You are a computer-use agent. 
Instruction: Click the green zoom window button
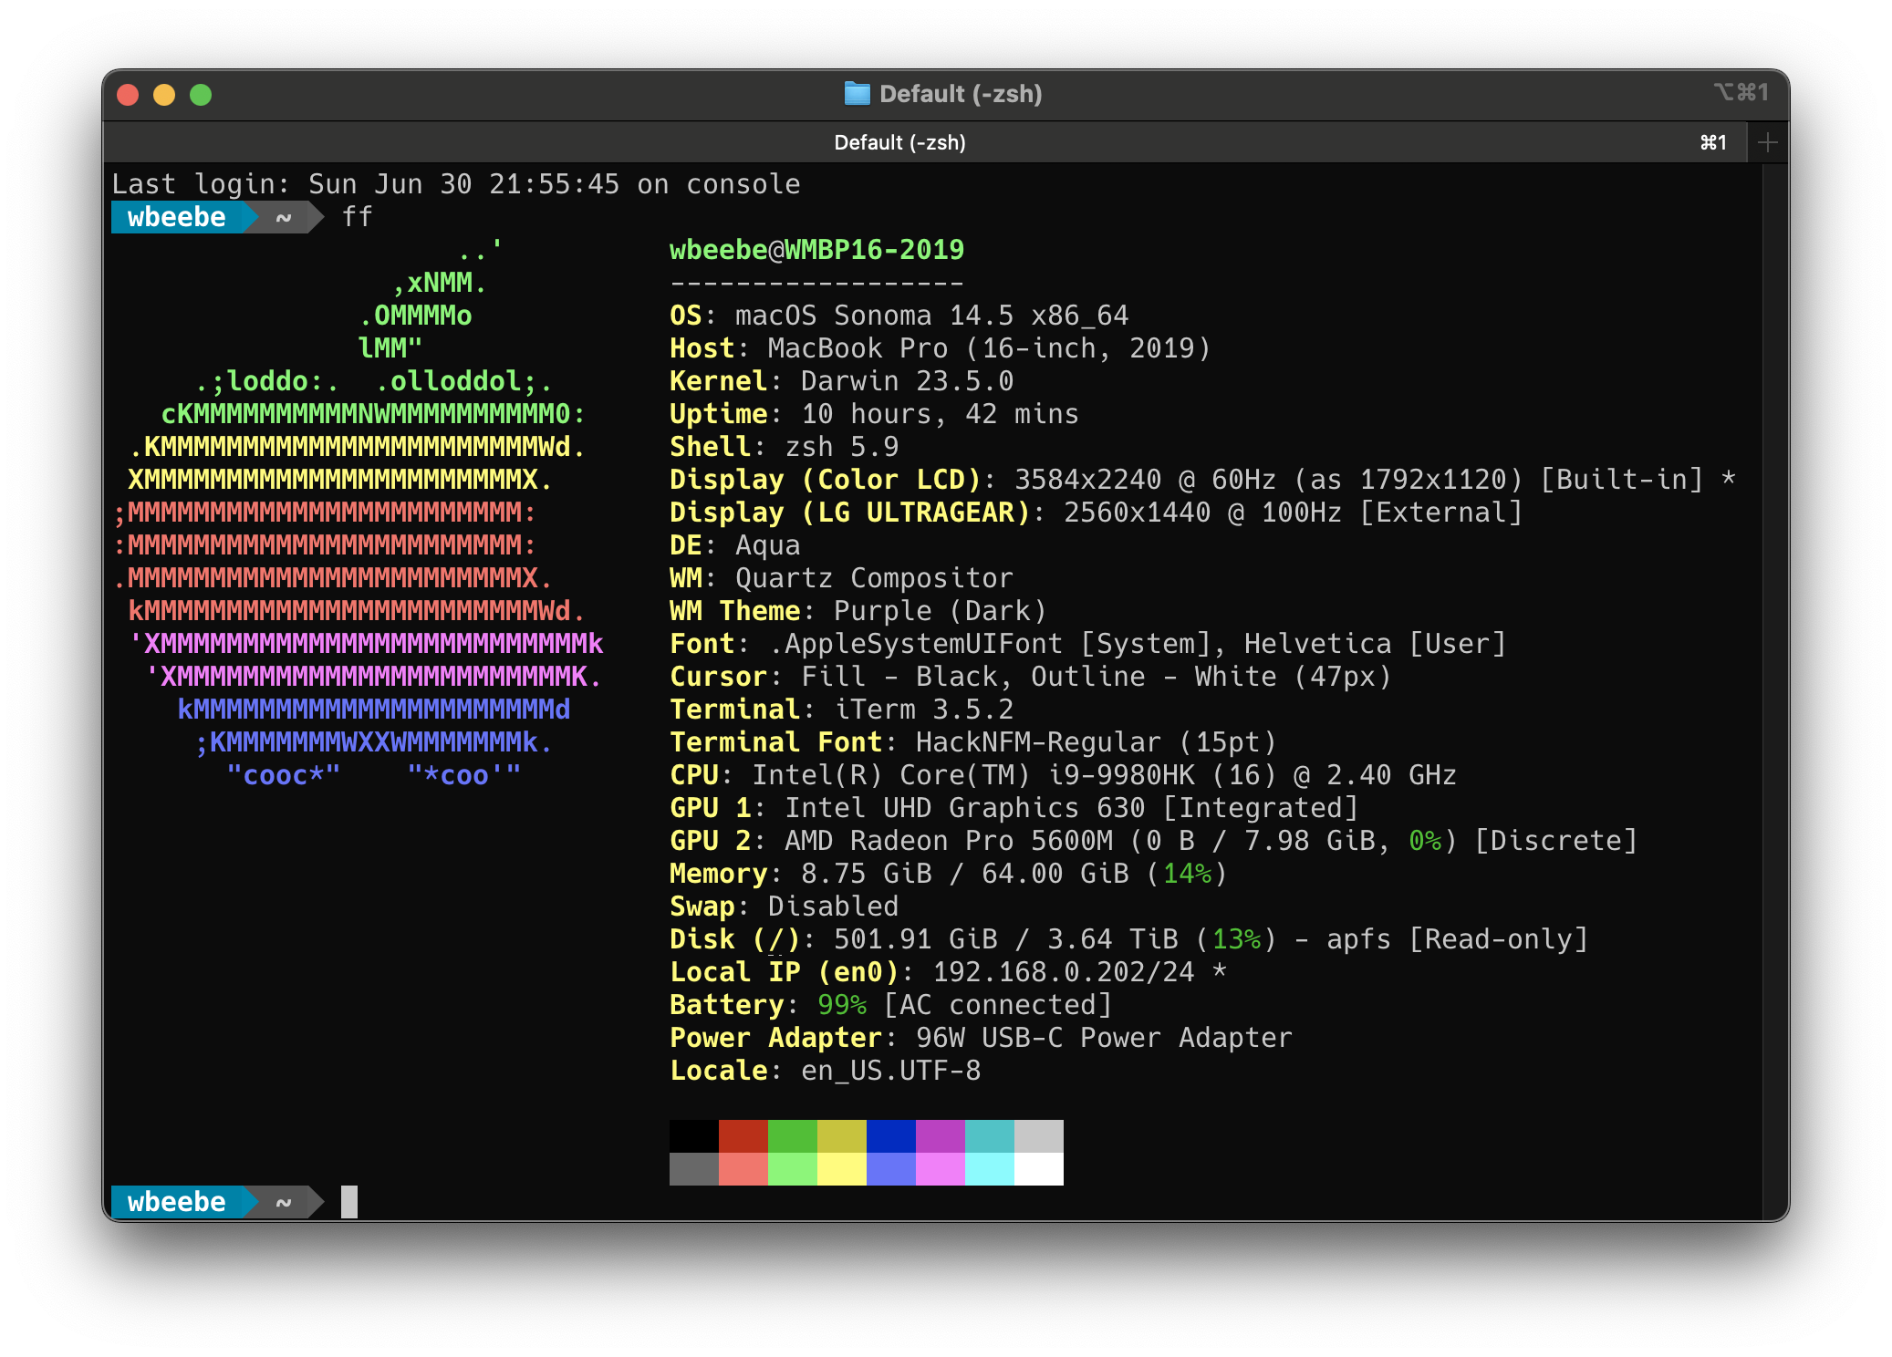coord(201,94)
